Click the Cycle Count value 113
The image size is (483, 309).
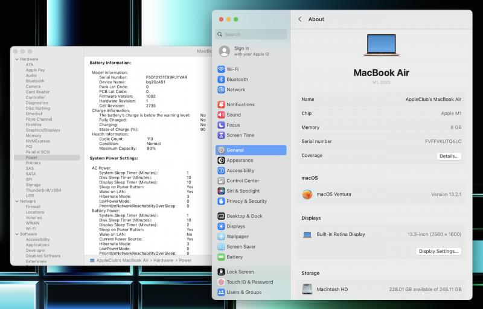[x=150, y=139]
